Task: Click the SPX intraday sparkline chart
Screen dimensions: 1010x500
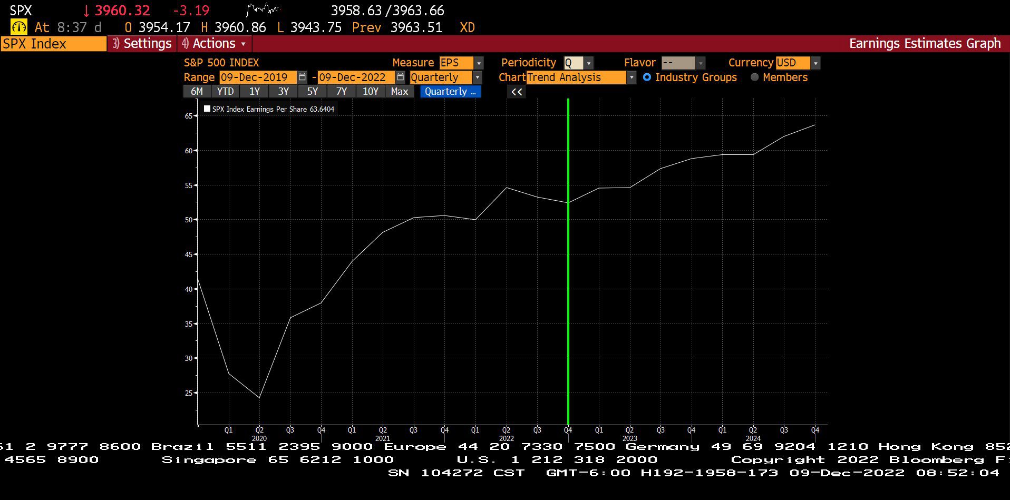Action: pyautogui.click(x=264, y=9)
